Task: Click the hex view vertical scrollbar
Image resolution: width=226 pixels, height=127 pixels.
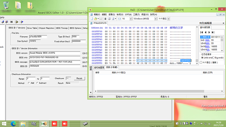Action: point(197,45)
